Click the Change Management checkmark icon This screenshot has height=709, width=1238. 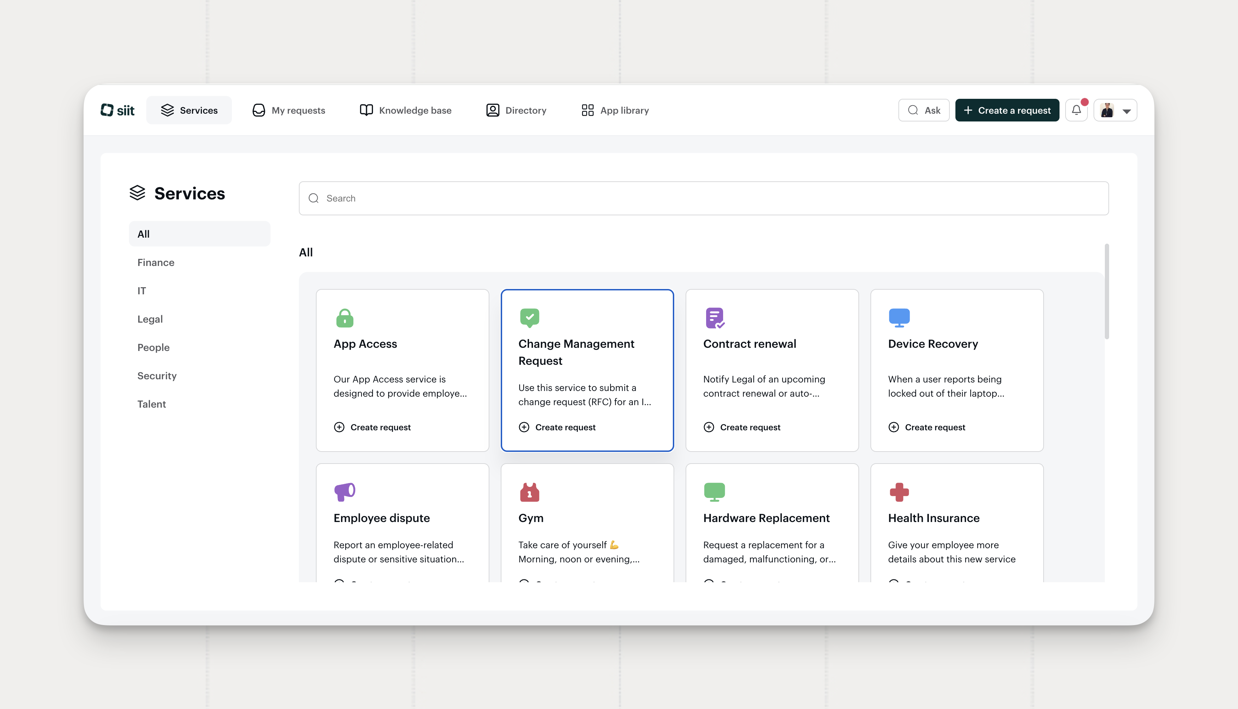pos(530,318)
